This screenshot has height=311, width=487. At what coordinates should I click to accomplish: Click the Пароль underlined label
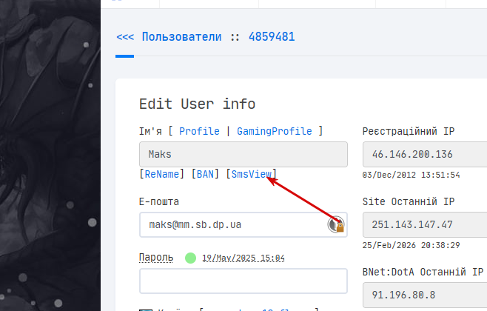coord(156,258)
